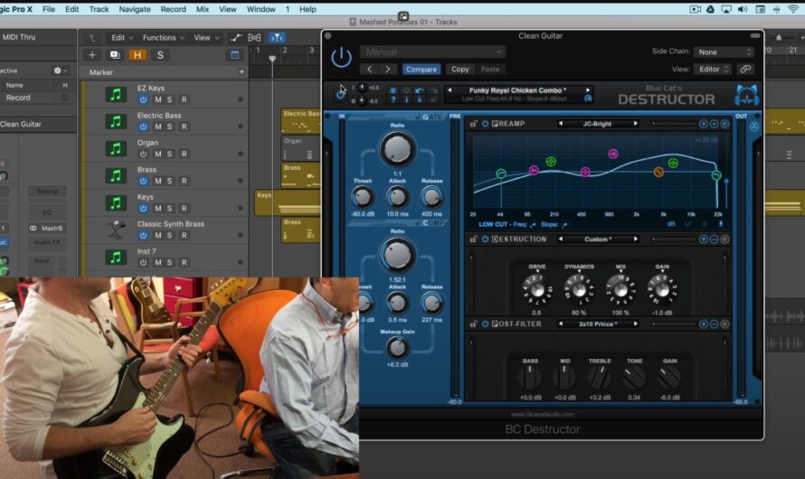Screen dimensions: 805x479
Task: Open the Functions dropdown in Tracks toolbar
Action: (x=163, y=37)
